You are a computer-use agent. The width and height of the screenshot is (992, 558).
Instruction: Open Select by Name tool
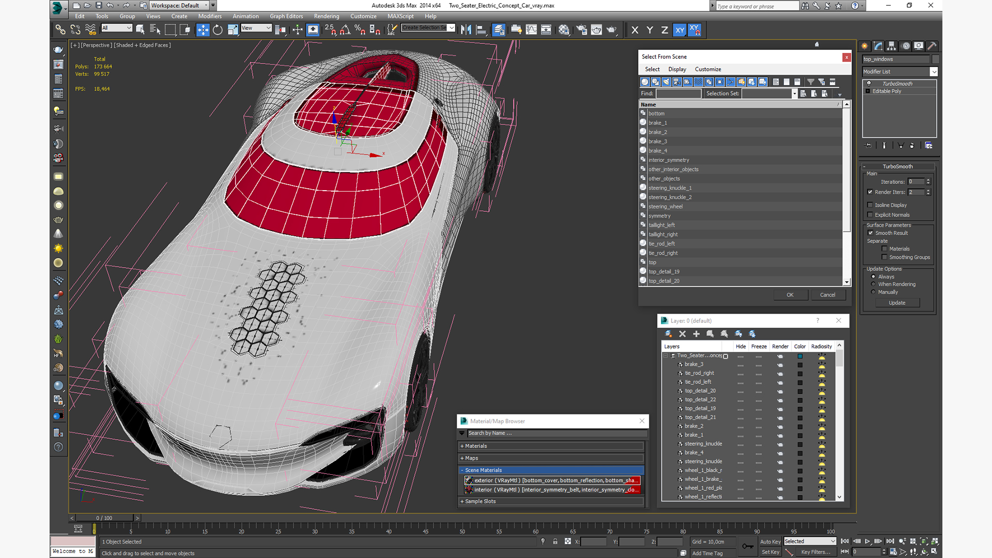click(x=154, y=30)
